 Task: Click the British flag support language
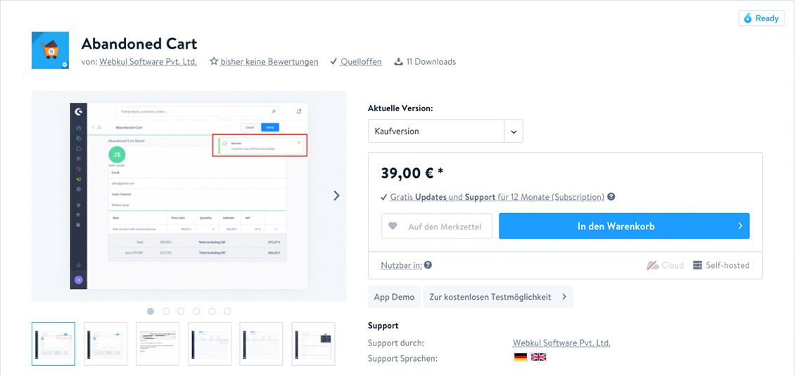pyautogui.click(x=538, y=357)
